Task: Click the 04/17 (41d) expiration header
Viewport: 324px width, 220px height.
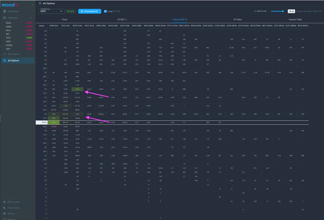Action: (x=125, y=26)
